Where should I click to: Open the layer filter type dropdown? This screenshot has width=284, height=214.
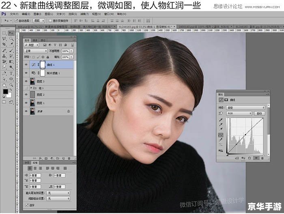[32, 45]
